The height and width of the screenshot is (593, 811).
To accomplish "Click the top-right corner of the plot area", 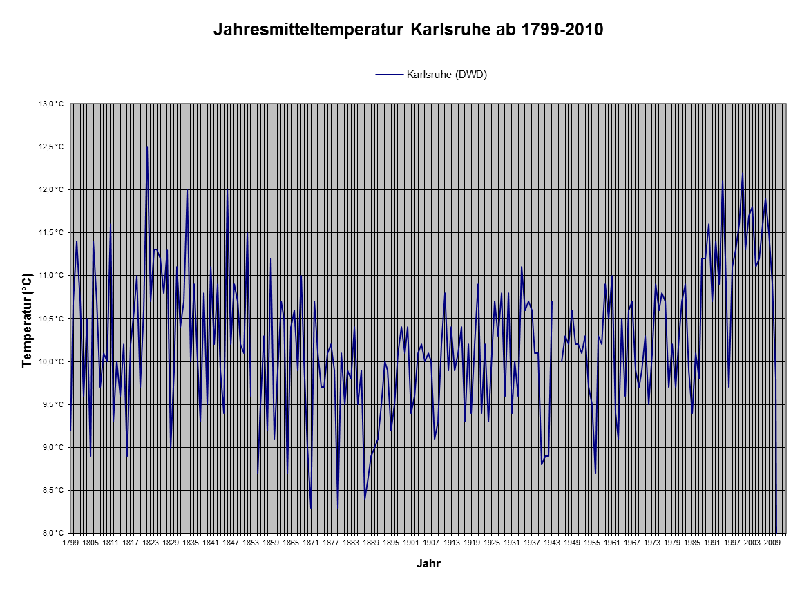I will tap(787, 104).
